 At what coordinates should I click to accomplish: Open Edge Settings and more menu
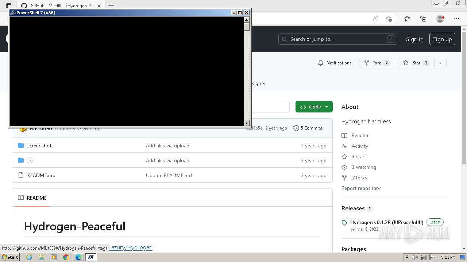pyautogui.click(x=457, y=19)
